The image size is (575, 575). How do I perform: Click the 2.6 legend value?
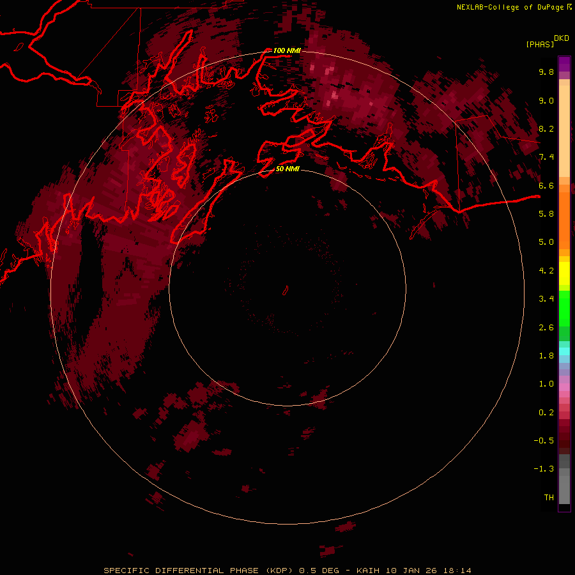pos(546,328)
